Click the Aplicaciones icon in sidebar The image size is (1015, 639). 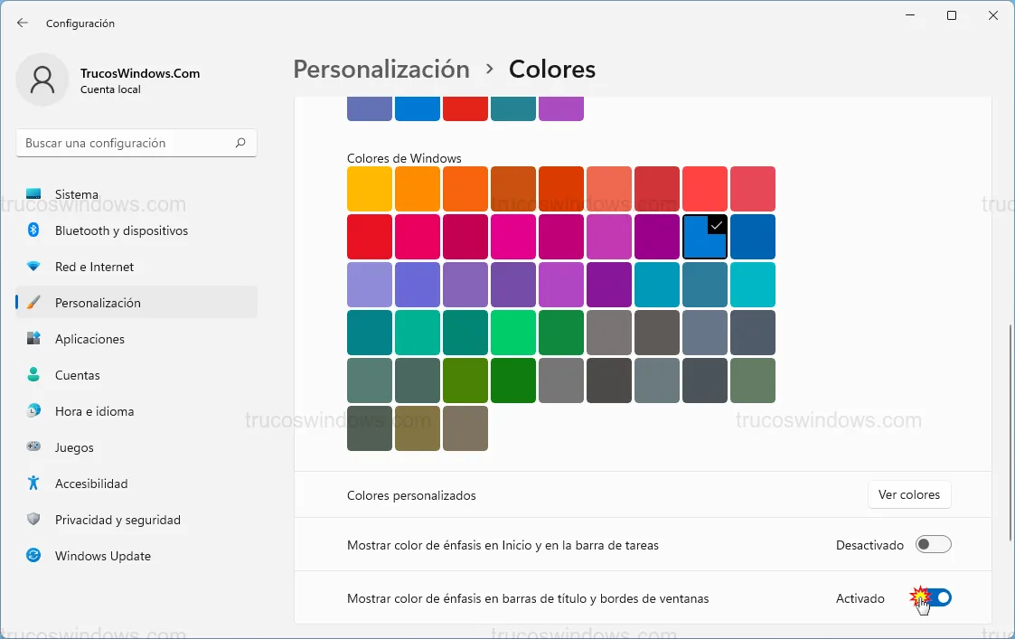tap(33, 339)
